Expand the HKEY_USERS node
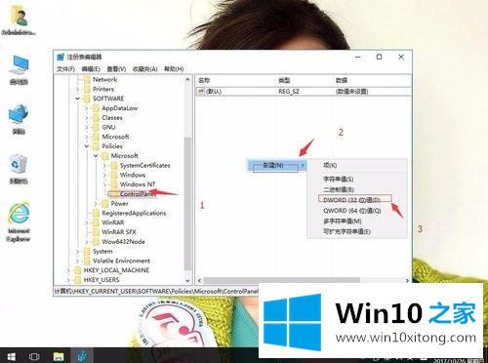 (68, 280)
